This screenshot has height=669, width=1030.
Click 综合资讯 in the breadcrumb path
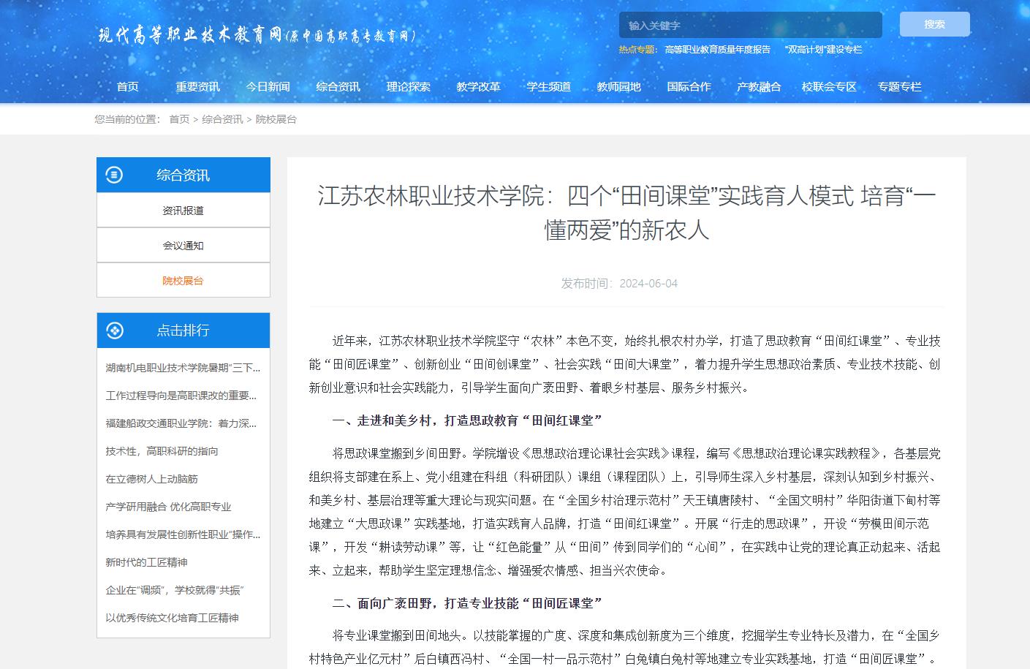click(x=222, y=119)
